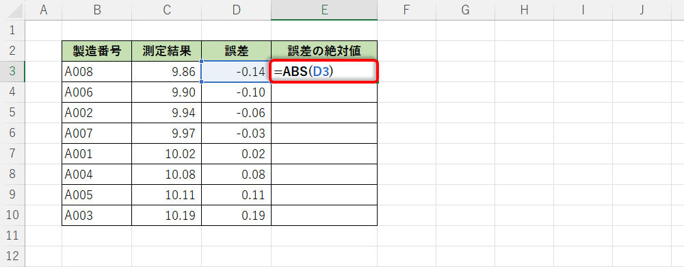
Task: Select row 10 header
Action: pyautogui.click(x=12, y=216)
